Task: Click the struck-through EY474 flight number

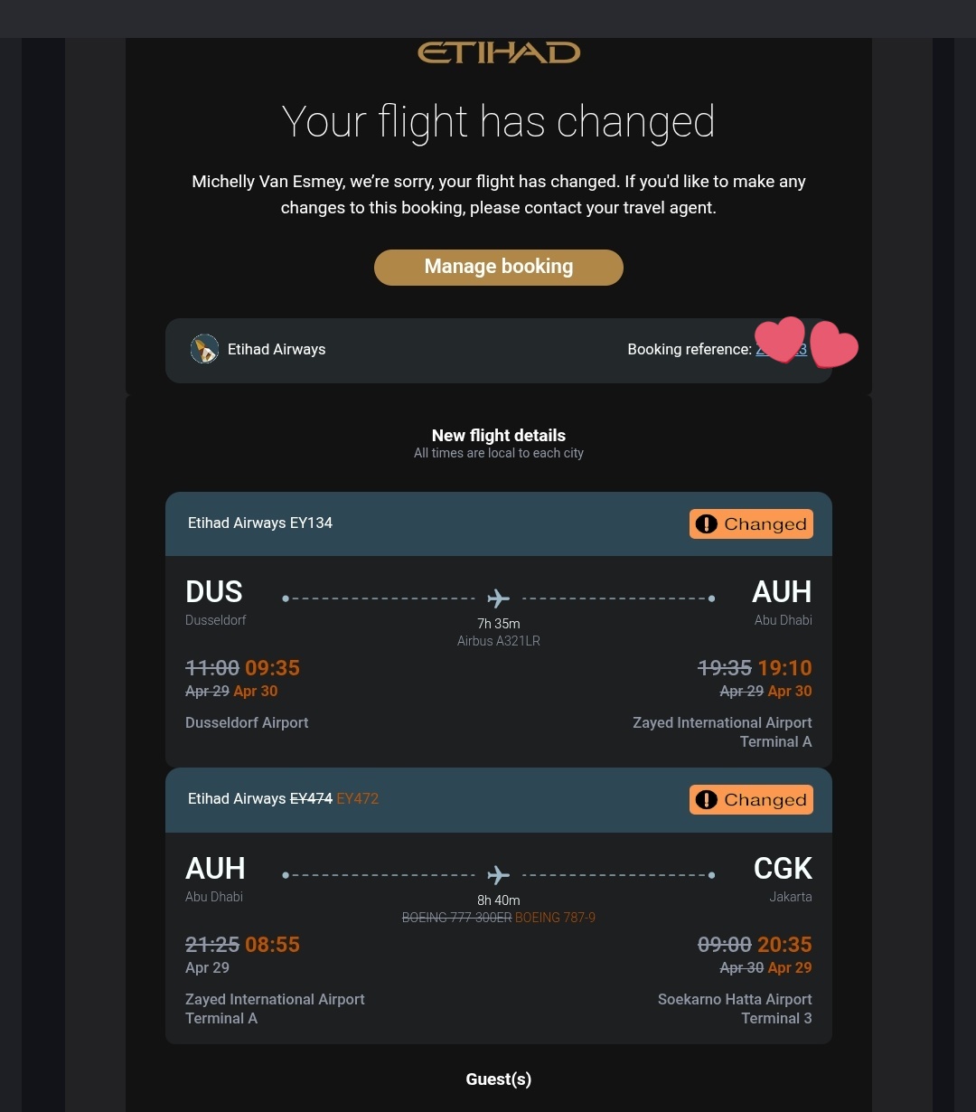Action: [x=311, y=799]
